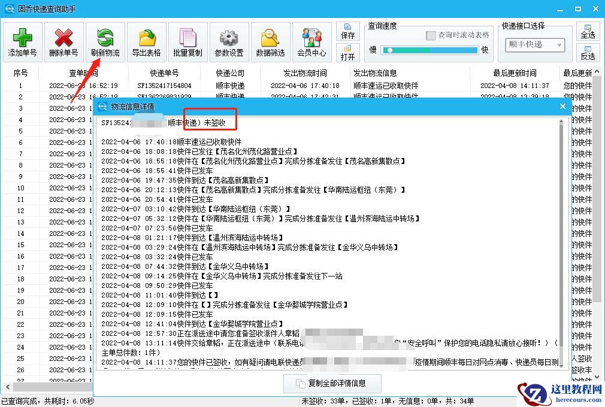Click the main table scroll-down arrow

pyautogui.click(x=597, y=377)
